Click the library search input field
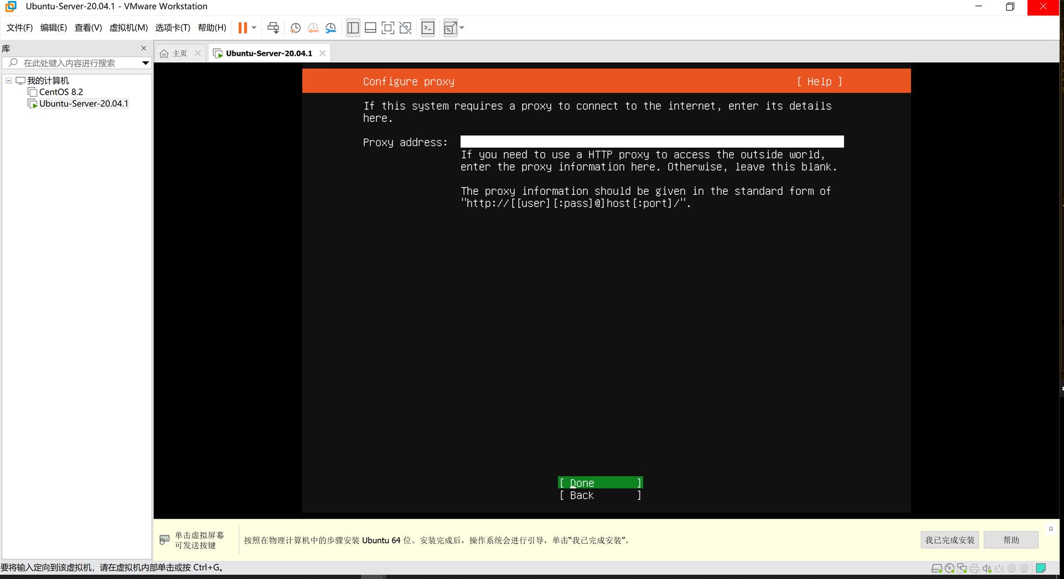The height and width of the screenshot is (579, 1064). [x=72, y=63]
